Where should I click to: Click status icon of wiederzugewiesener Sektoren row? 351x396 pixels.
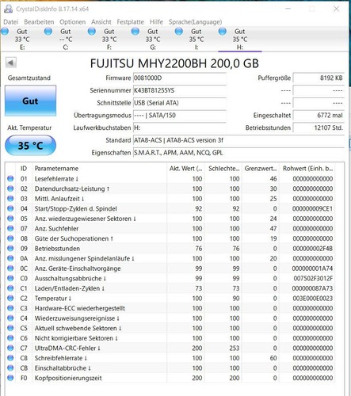(x=10, y=219)
